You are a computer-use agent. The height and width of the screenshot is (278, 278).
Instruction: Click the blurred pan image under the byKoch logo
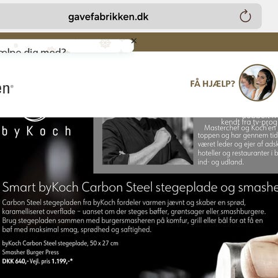(x=59, y=160)
